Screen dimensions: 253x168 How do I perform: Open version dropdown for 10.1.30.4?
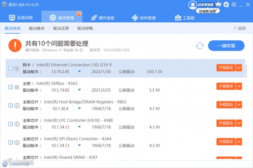coord(79,108)
